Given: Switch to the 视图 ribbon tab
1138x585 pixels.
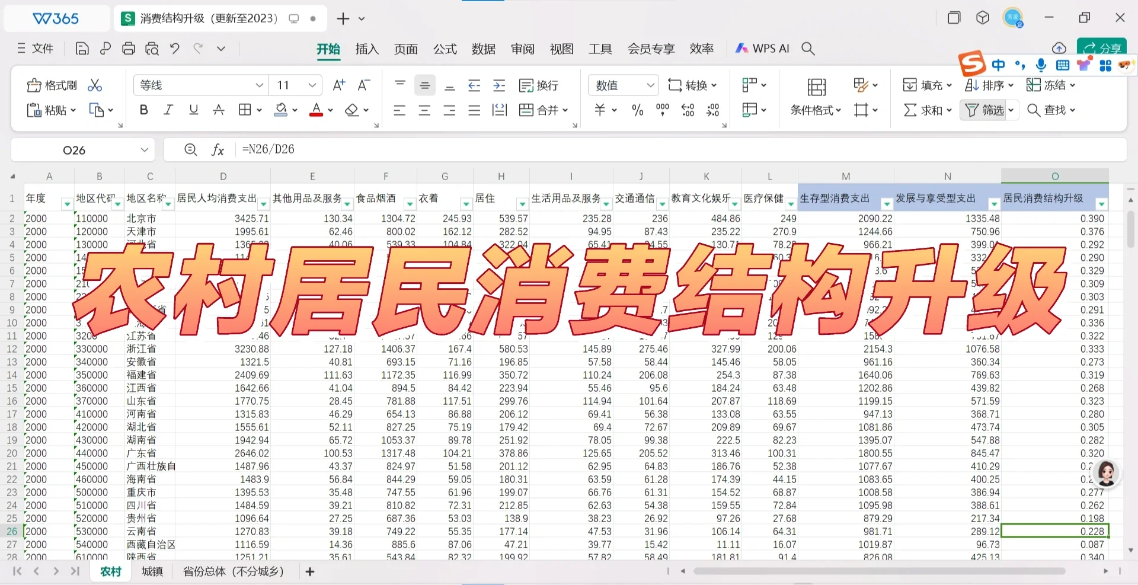Looking at the screenshot, I should [x=561, y=49].
